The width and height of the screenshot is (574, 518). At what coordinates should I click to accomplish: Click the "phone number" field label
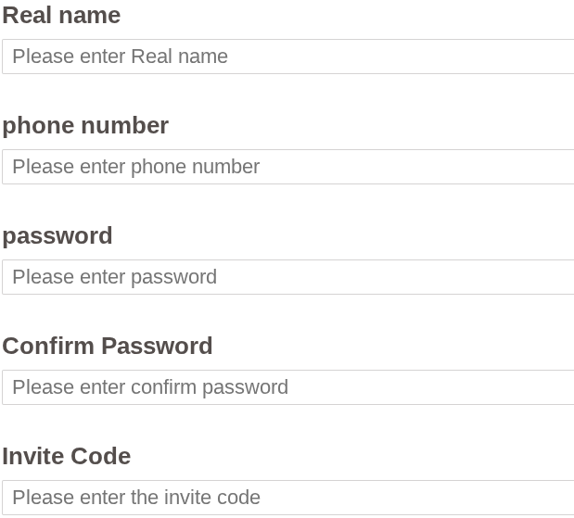pyautogui.click(x=85, y=126)
